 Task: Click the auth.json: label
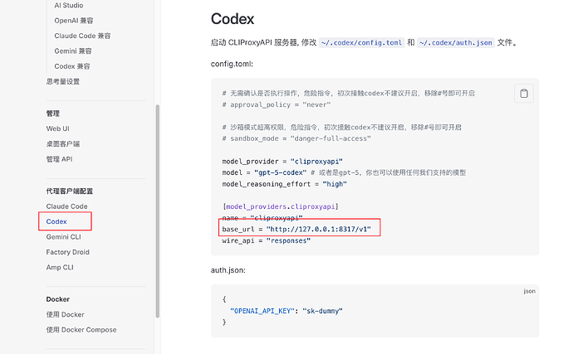[x=228, y=270]
